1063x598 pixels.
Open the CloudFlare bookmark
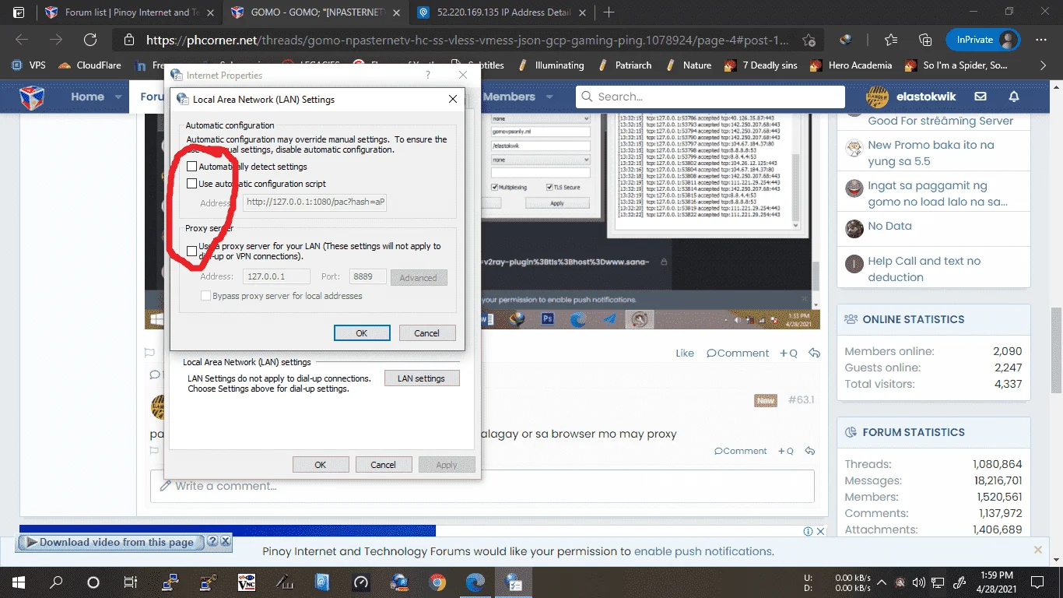(89, 65)
